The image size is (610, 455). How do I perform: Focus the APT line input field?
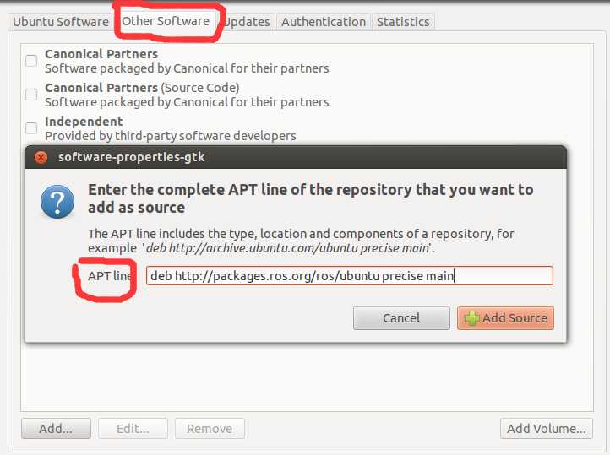click(349, 276)
